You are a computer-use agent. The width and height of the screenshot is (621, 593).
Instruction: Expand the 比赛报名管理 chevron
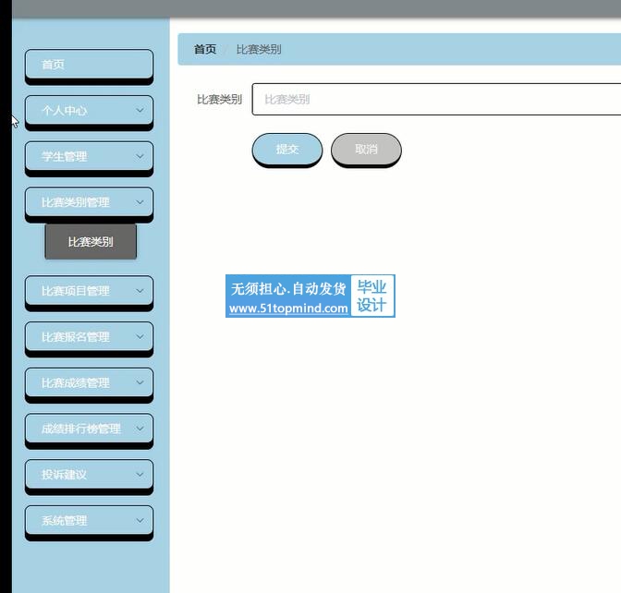140,336
